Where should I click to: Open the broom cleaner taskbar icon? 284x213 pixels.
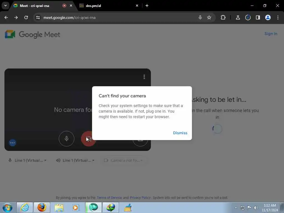[128, 207]
